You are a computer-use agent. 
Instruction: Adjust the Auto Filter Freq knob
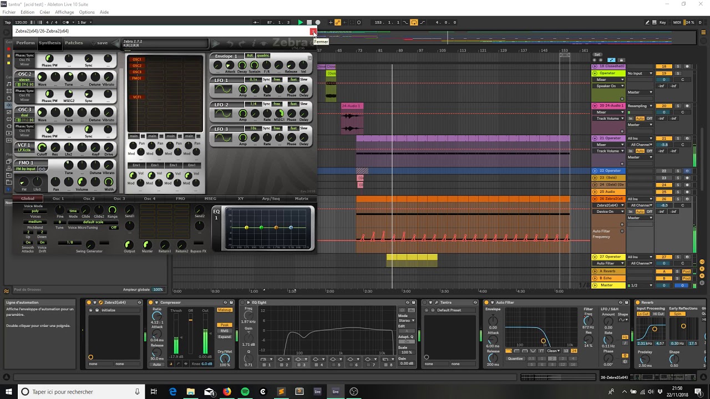(588, 321)
